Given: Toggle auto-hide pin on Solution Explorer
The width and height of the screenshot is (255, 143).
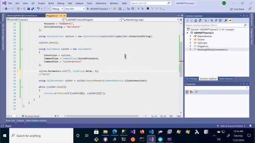Looking at the screenshot, I should point(243,16).
